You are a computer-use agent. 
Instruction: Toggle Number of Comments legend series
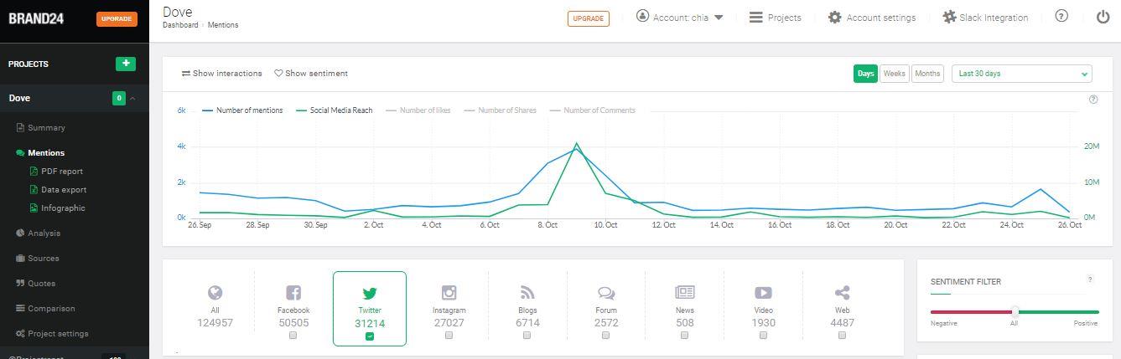pyautogui.click(x=592, y=110)
